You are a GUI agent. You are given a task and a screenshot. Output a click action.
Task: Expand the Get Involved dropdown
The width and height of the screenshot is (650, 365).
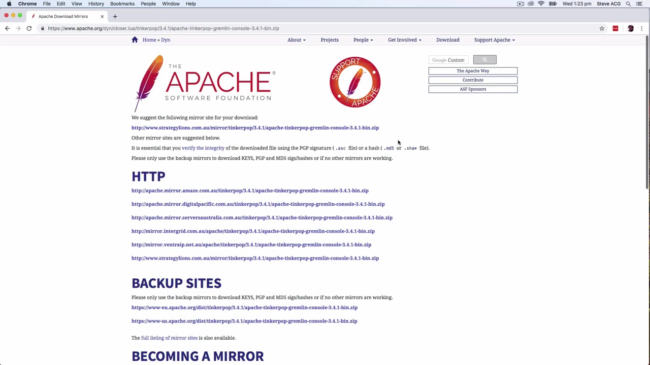(x=405, y=40)
